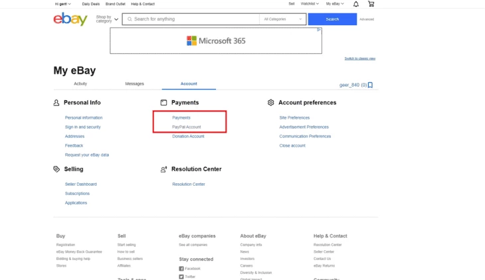Open the shopping cart icon

tap(371, 4)
